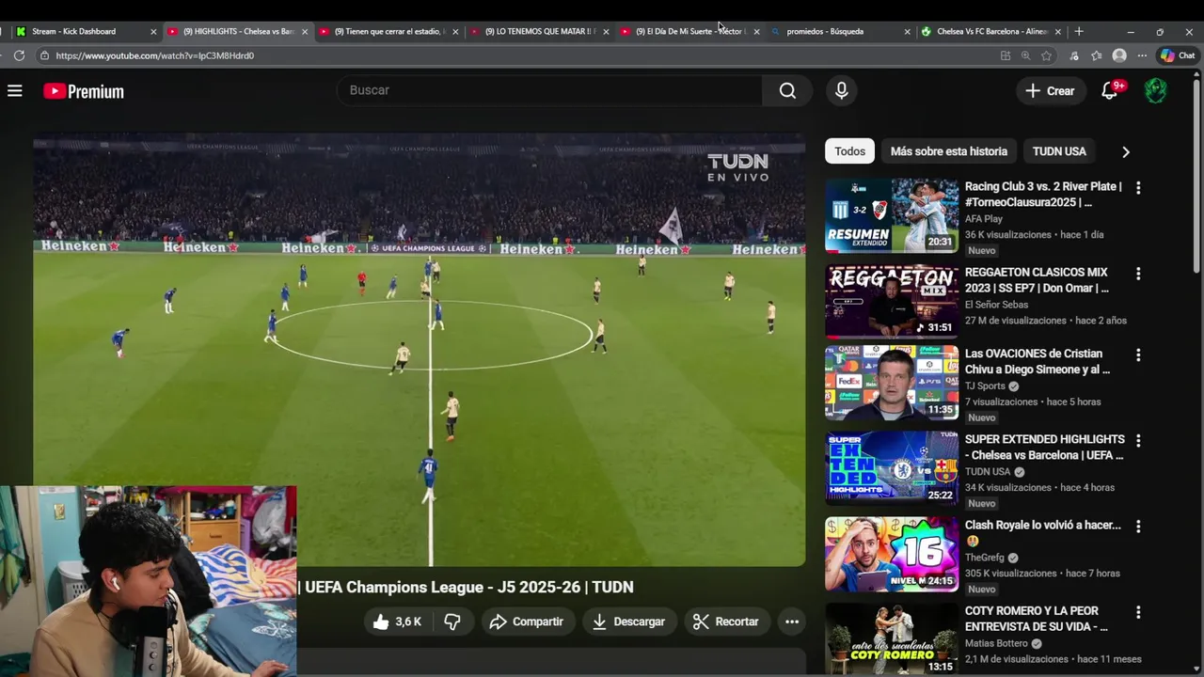
Task: Open favorites list icon in toolbar
Action: click(1097, 55)
